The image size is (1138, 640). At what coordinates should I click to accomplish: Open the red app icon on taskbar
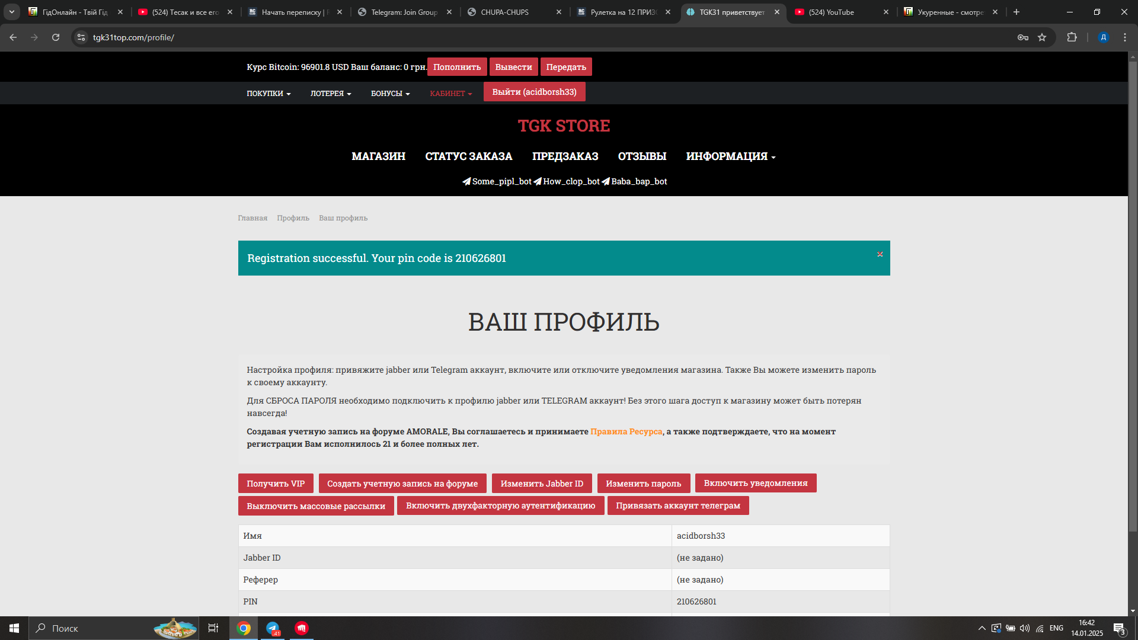302,628
